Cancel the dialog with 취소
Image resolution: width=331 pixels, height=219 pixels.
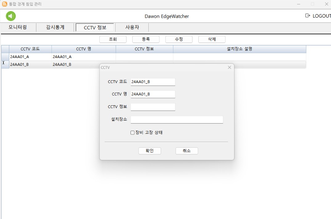click(x=187, y=151)
